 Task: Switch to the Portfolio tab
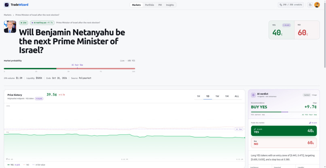150,5
